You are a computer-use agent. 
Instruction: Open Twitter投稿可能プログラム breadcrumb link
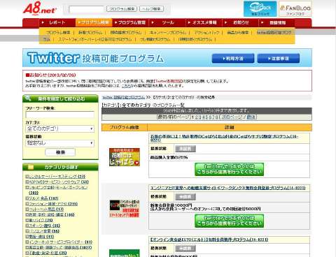click(124, 97)
